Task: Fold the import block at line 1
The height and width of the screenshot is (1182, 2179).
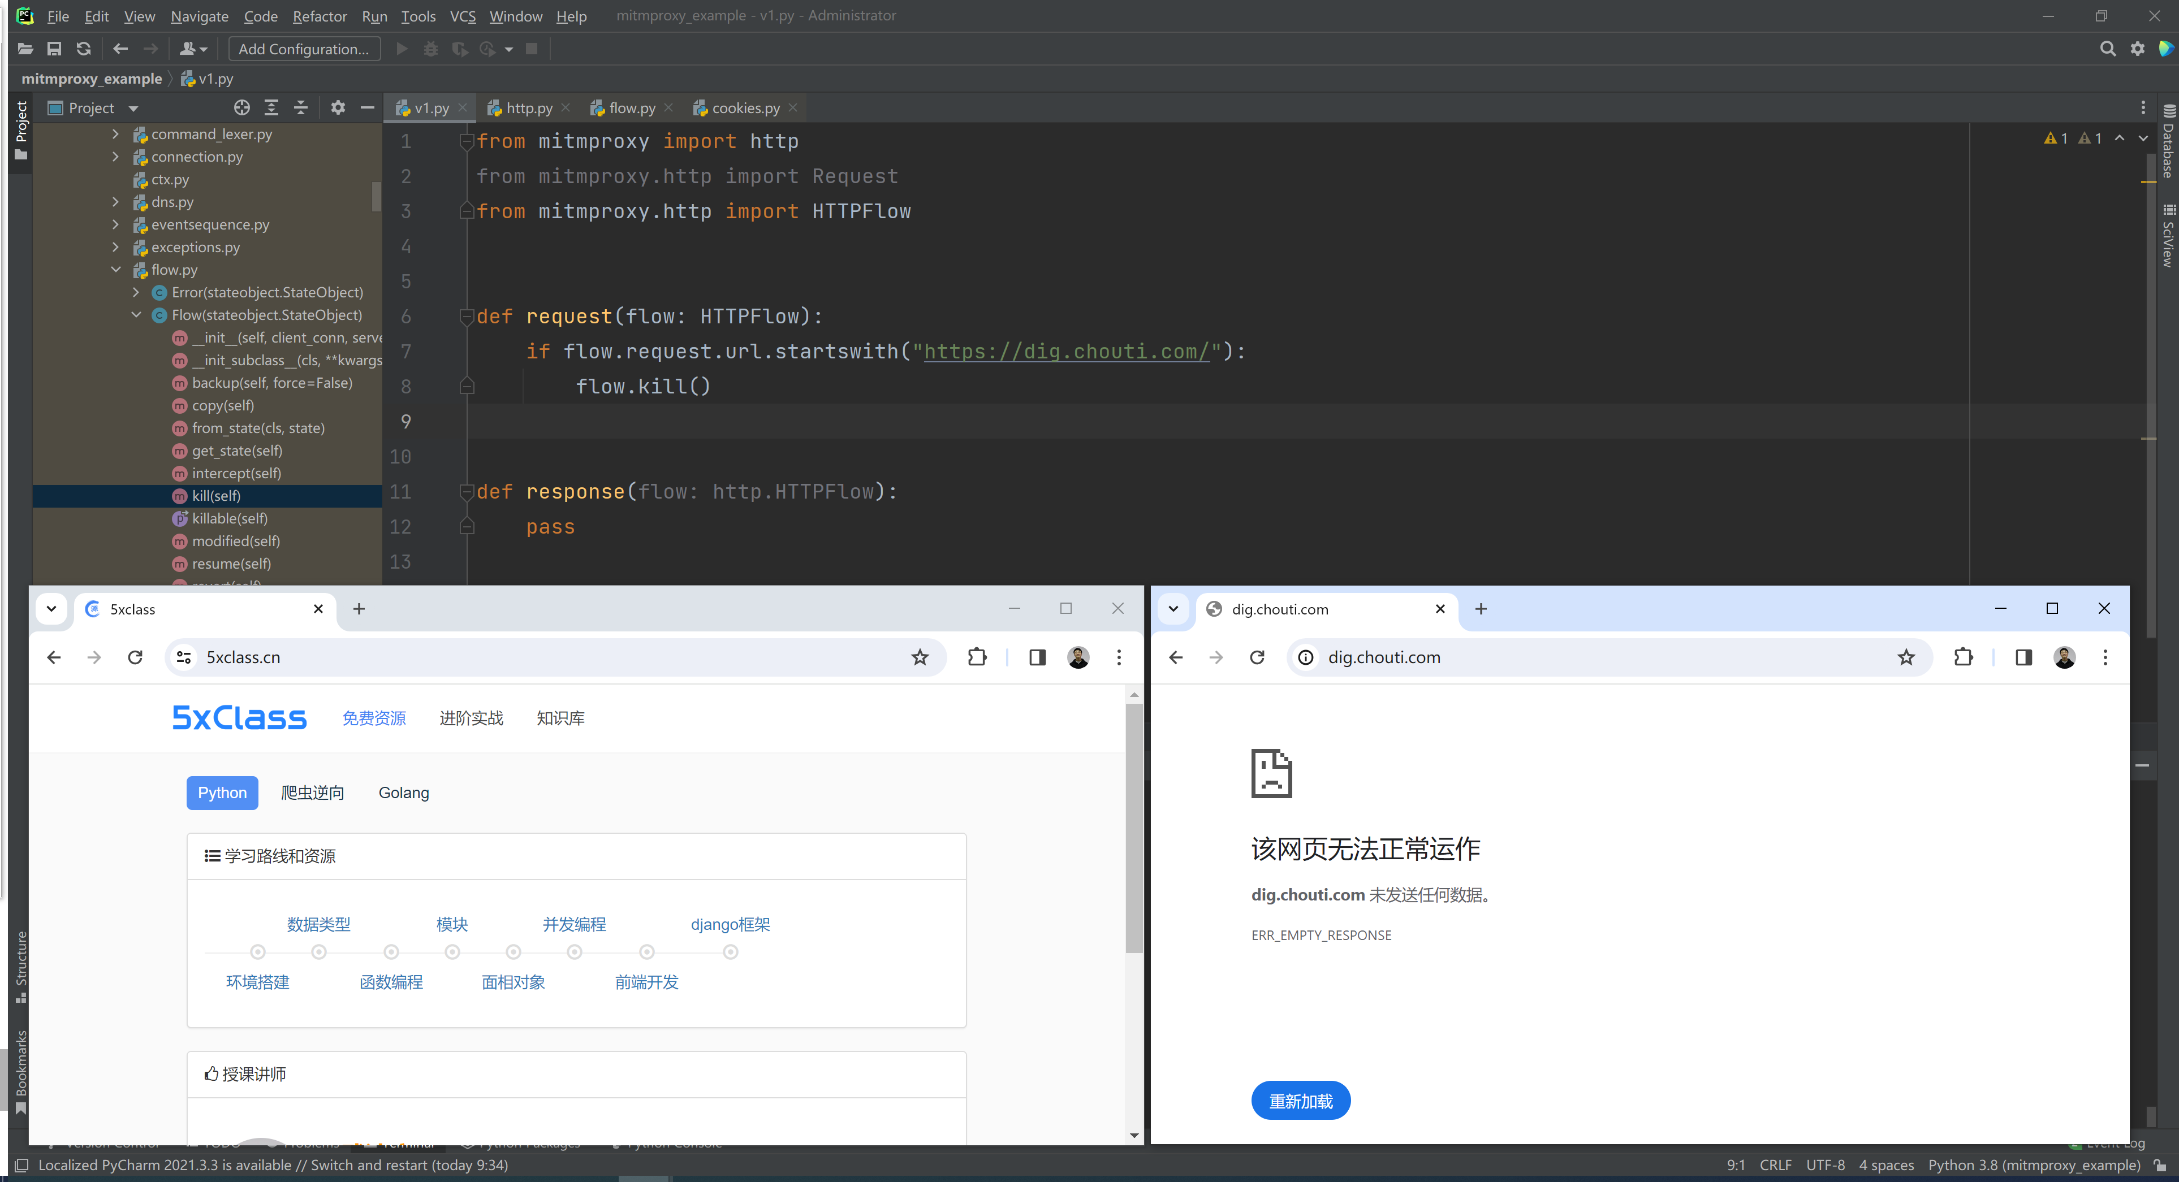Action: click(466, 141)
